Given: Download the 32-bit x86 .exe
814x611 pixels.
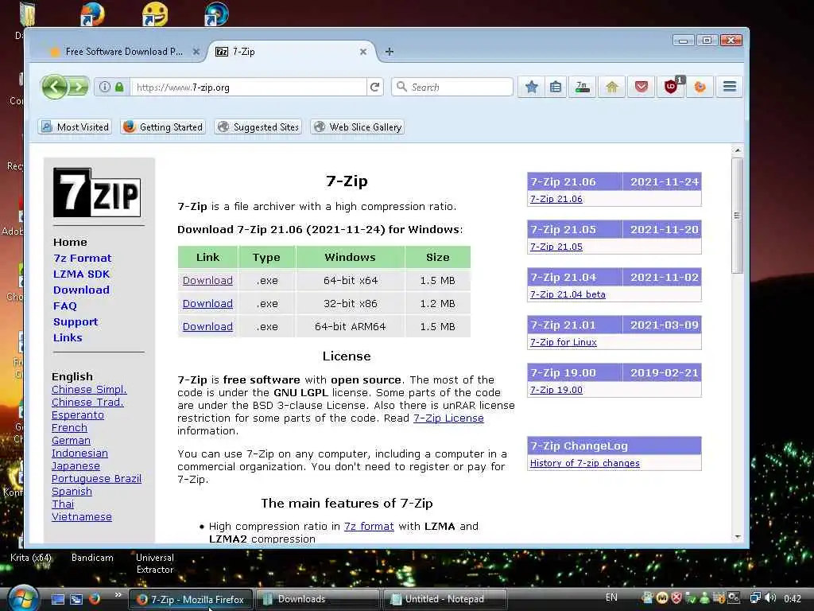Looking at the screenshot, I should click(x=207, y=303).
